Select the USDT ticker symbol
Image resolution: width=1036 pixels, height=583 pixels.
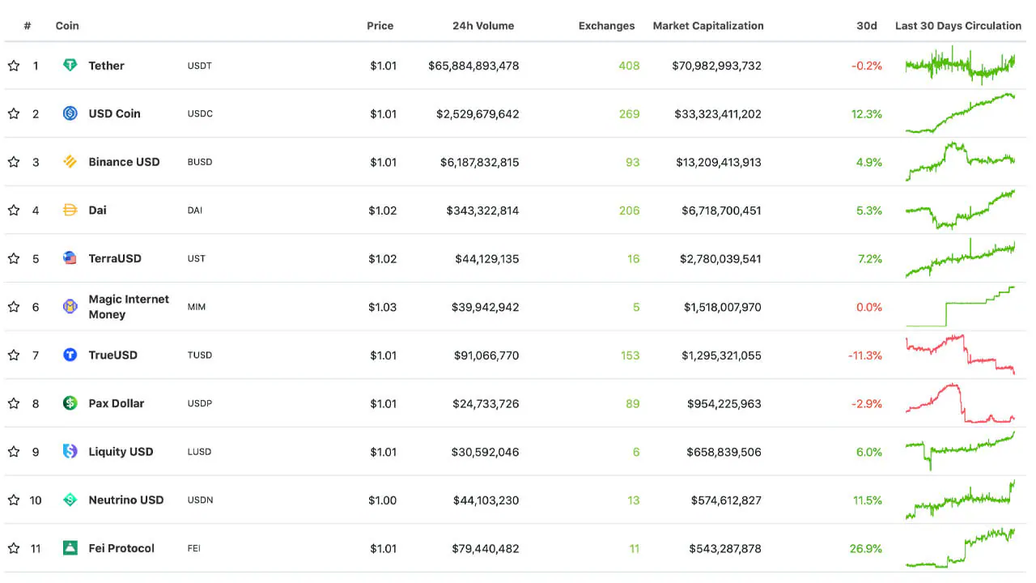coord(199,66)
